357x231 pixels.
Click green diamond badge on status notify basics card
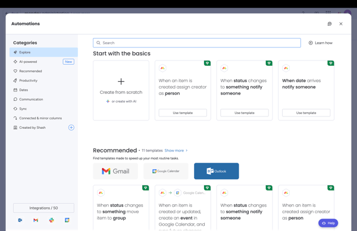point(269,63)
